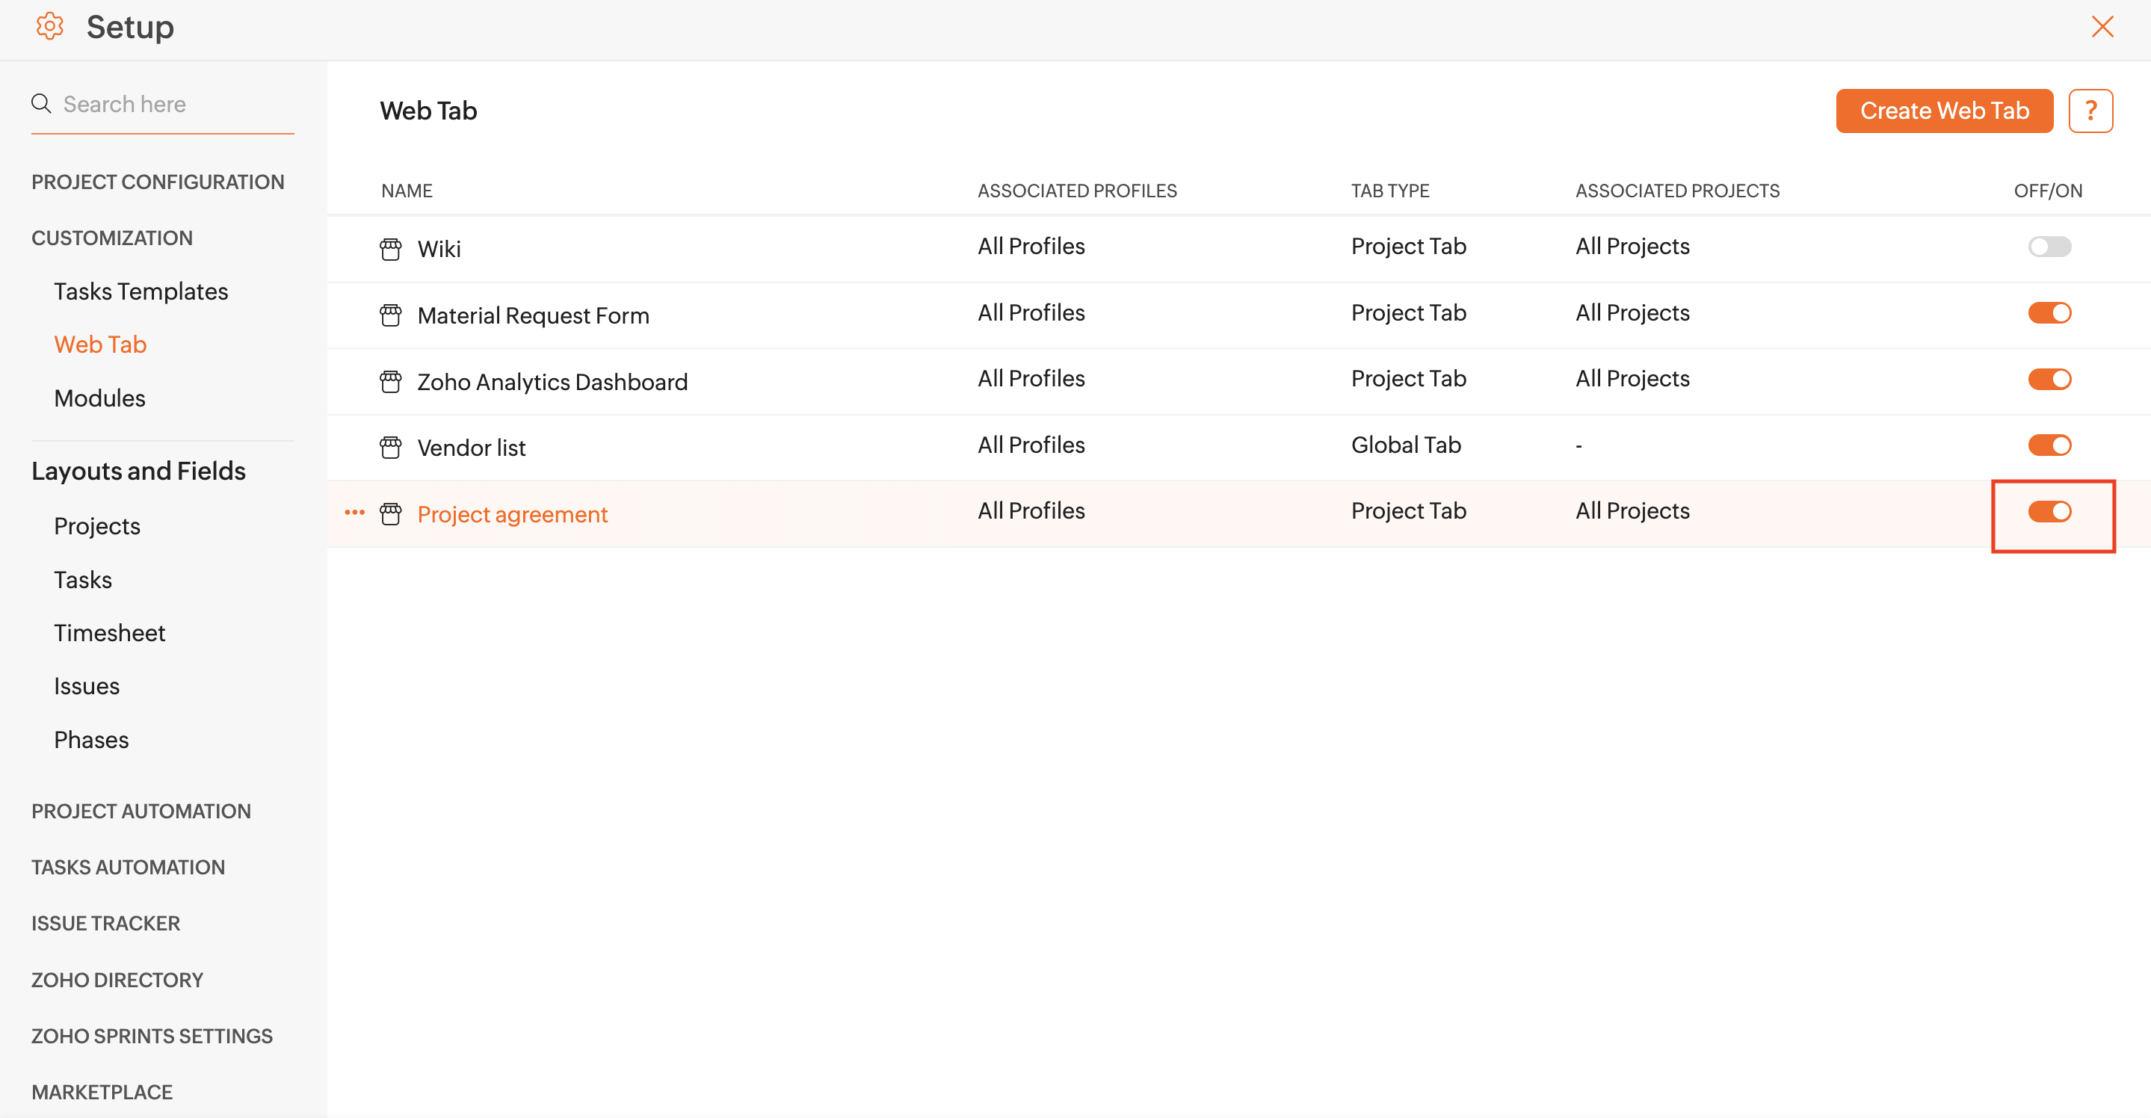
Task: Click TAB TYPE column header
Action: point(1389,191)
